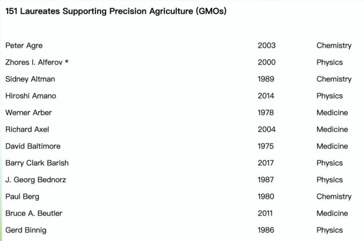Click Werner Arber's row name
The width and height of the screenshot is (364, 241).
click(28, 113)
